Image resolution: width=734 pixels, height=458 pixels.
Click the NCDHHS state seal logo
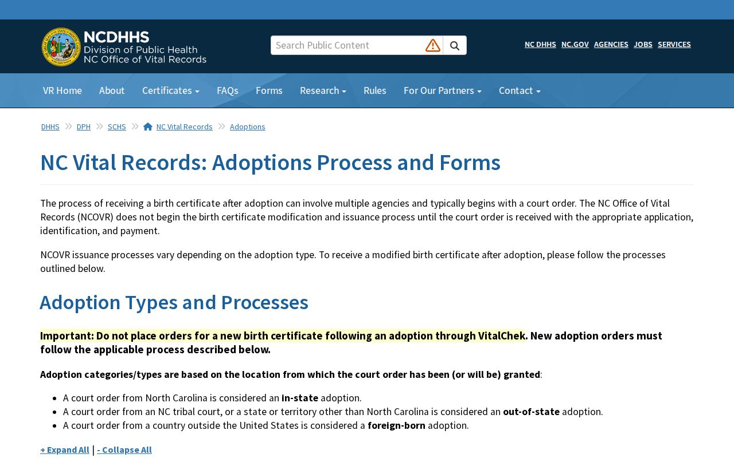click(61, 47)
